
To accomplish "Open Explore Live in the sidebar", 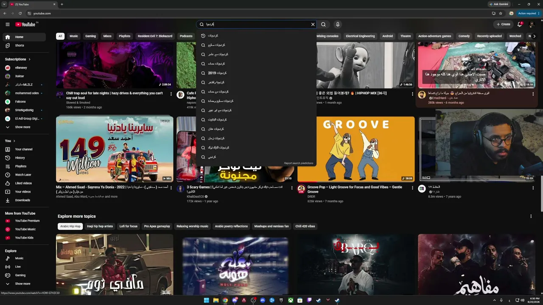I will [25, 267].
